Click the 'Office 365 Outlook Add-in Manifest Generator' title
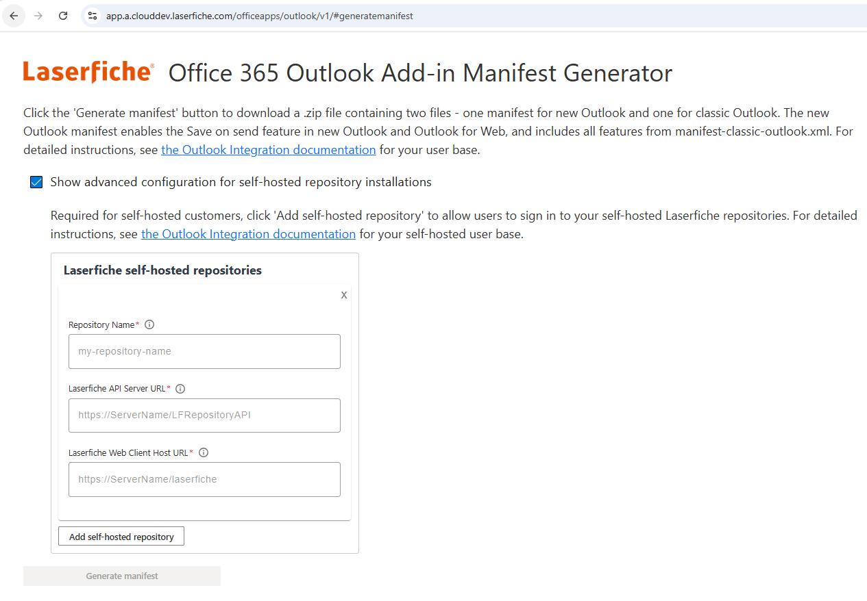Screen dimensions: 867x601 click(x=420, y=73)
